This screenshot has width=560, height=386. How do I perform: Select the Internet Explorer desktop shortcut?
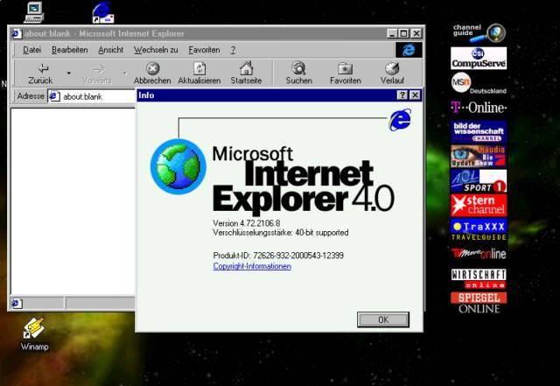click(x=103, y=12)
